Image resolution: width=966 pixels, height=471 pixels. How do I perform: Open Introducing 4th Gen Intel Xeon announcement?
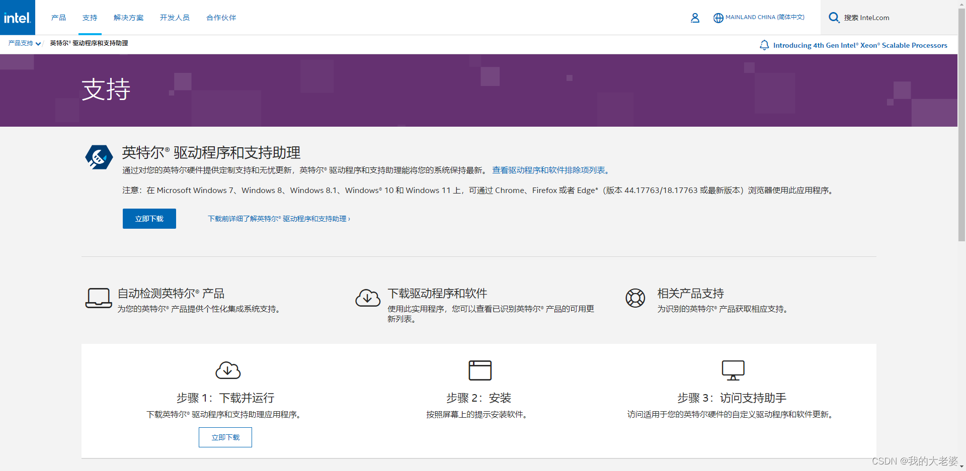(860, 45)
